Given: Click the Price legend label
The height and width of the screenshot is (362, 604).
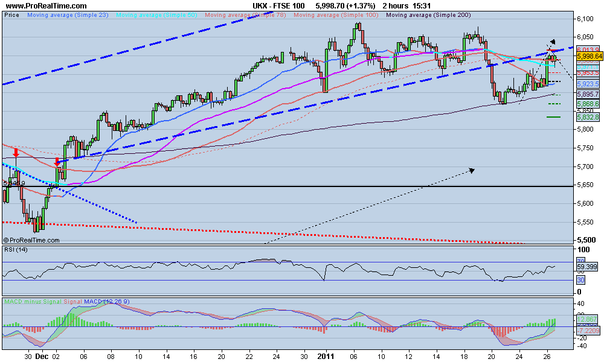Looking at the screenshot, I should click(x=11, y=15).
